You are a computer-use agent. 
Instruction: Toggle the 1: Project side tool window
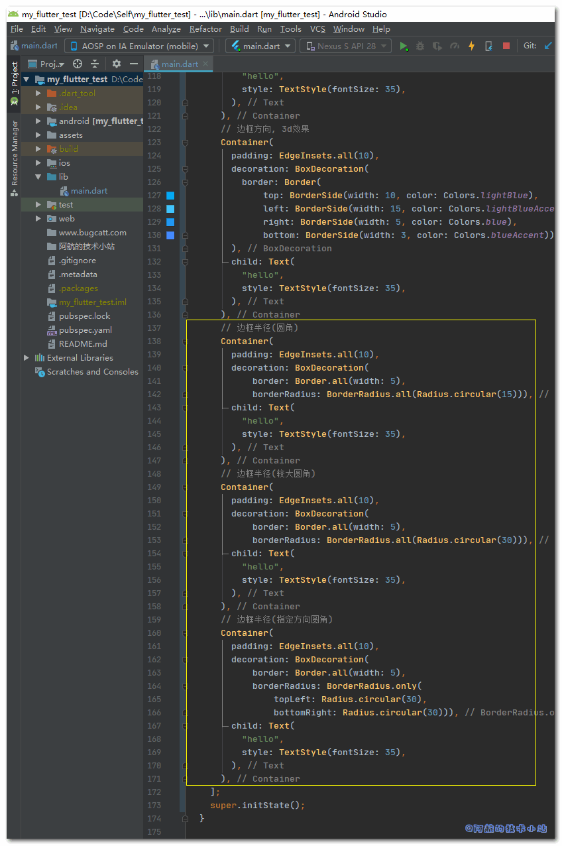[x=15, y=84]
